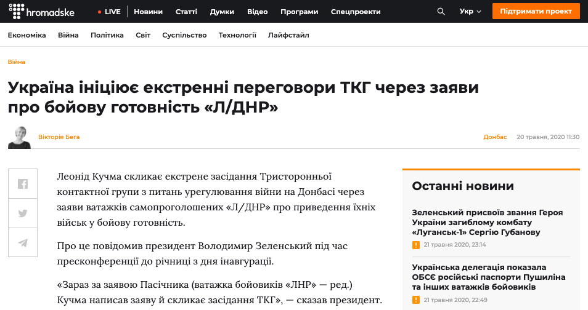This screenshot has width=588, height=310.
Task: Open Думки in top navigation
Action: point(222,12)
